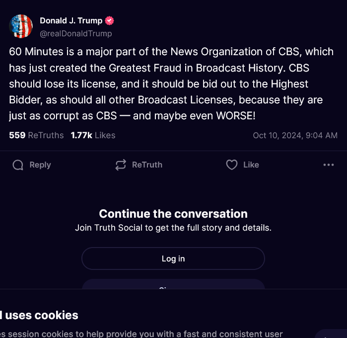Click the Like text label
Image resolution: width=347 pixels, height=338 pixels.
pyautogui.click(x=251, y=165)
